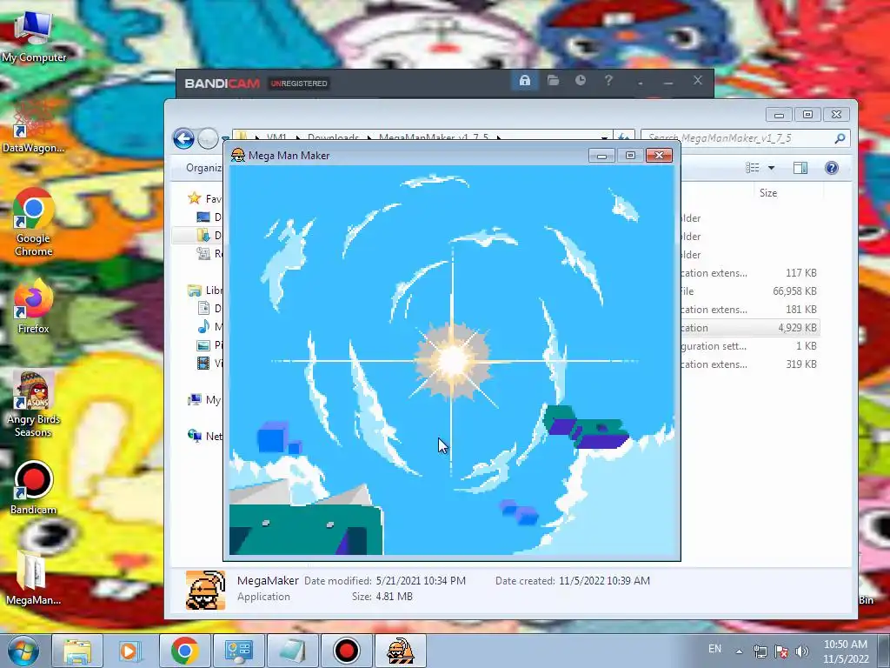Open the Windows Start menu
Screen dimensions: 890x668
[23, 651]
